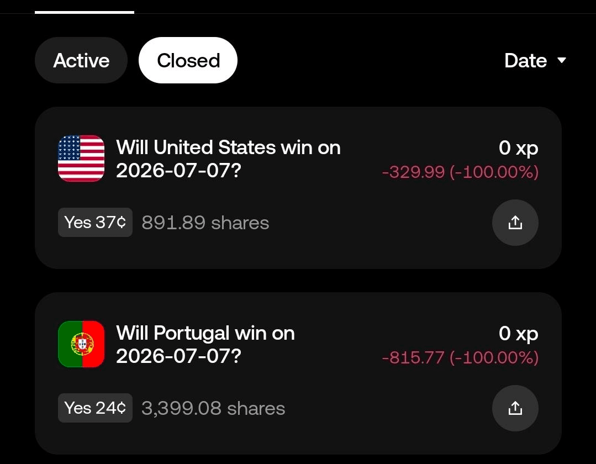Image resolution: width=596 pixels, height=464 pixels.
Task: Select the 3,399.08 shares label
Action: tap(213, 409)
